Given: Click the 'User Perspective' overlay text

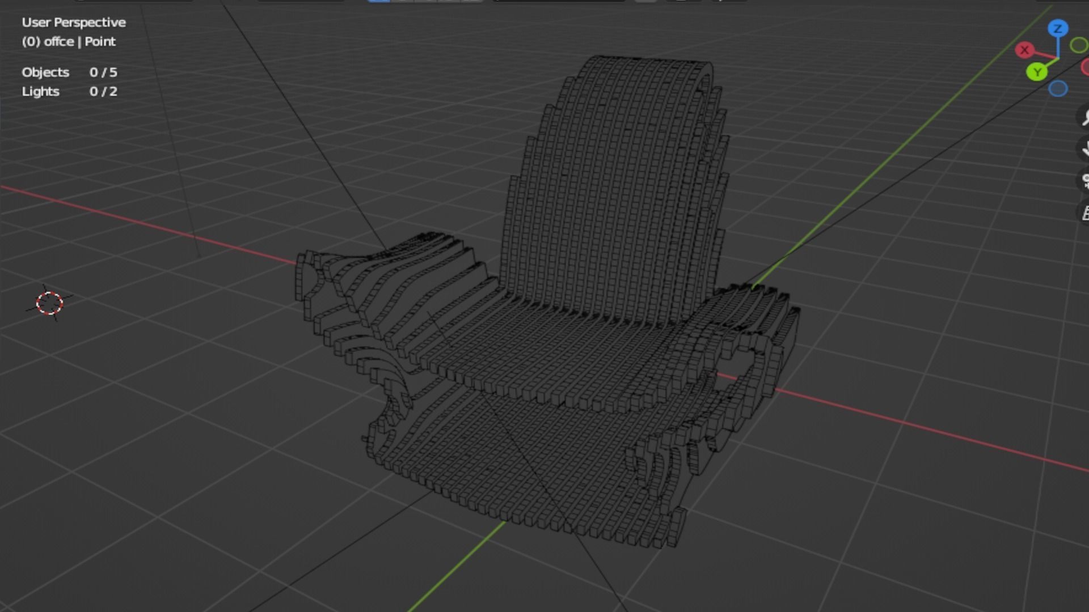Looking at the screenshot, I should [x=74, y=23].
